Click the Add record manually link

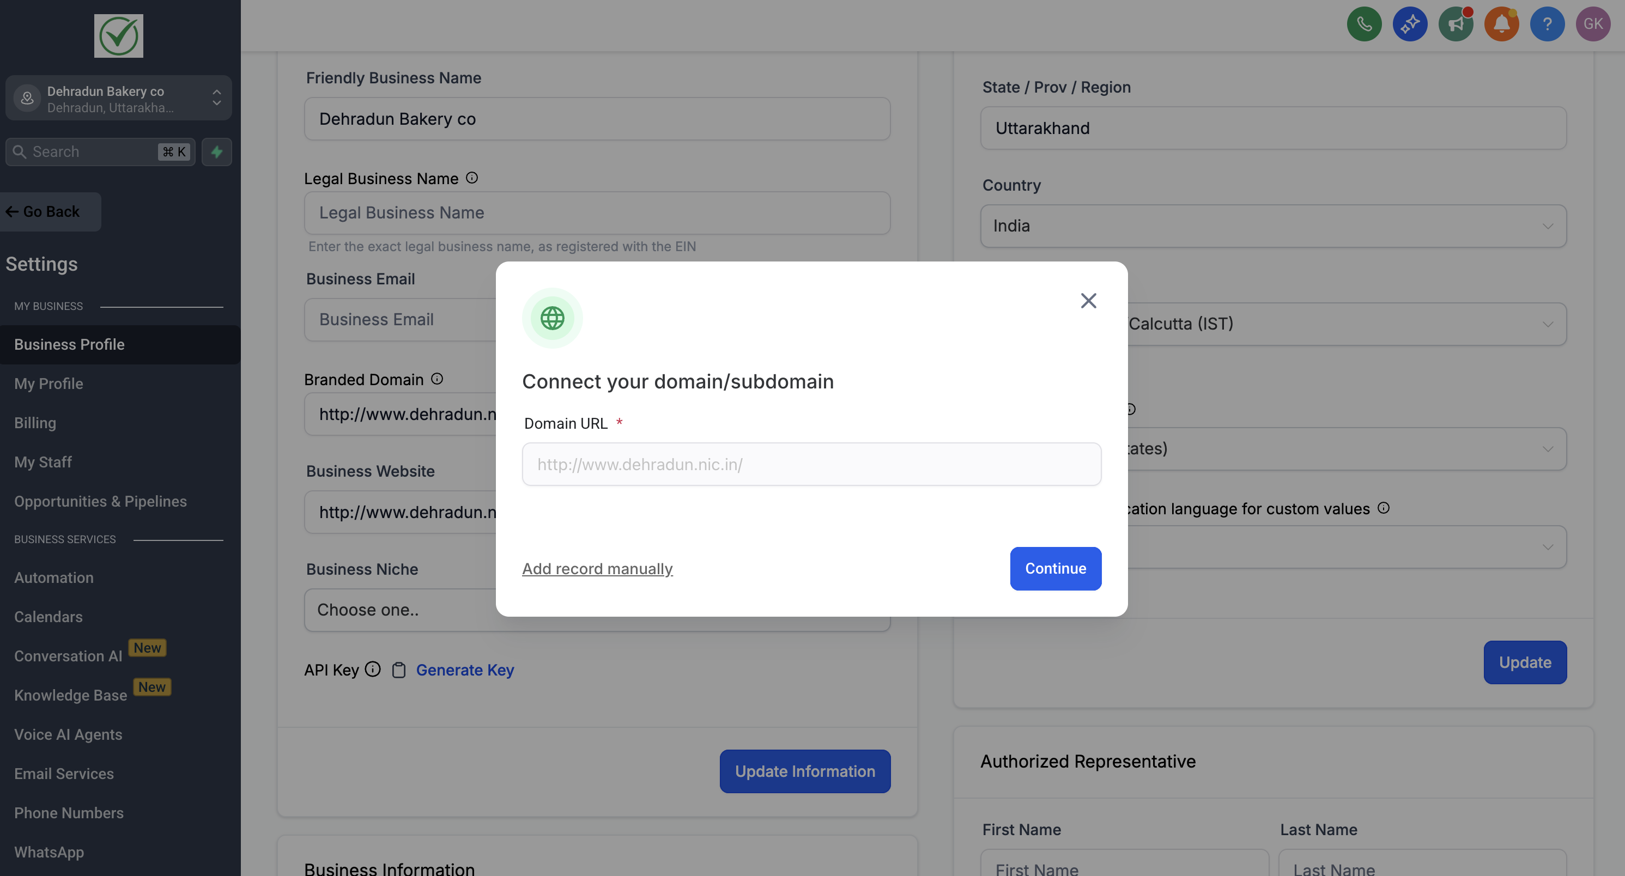click(x=597, y=569)
